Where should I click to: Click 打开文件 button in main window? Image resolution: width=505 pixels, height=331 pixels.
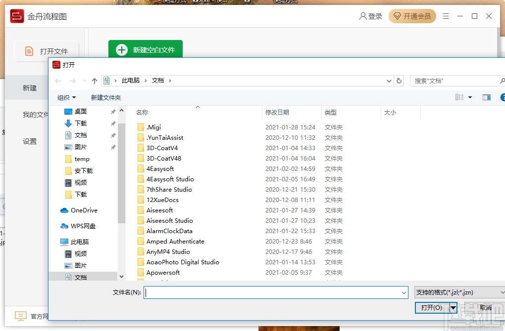pos(47,51)
